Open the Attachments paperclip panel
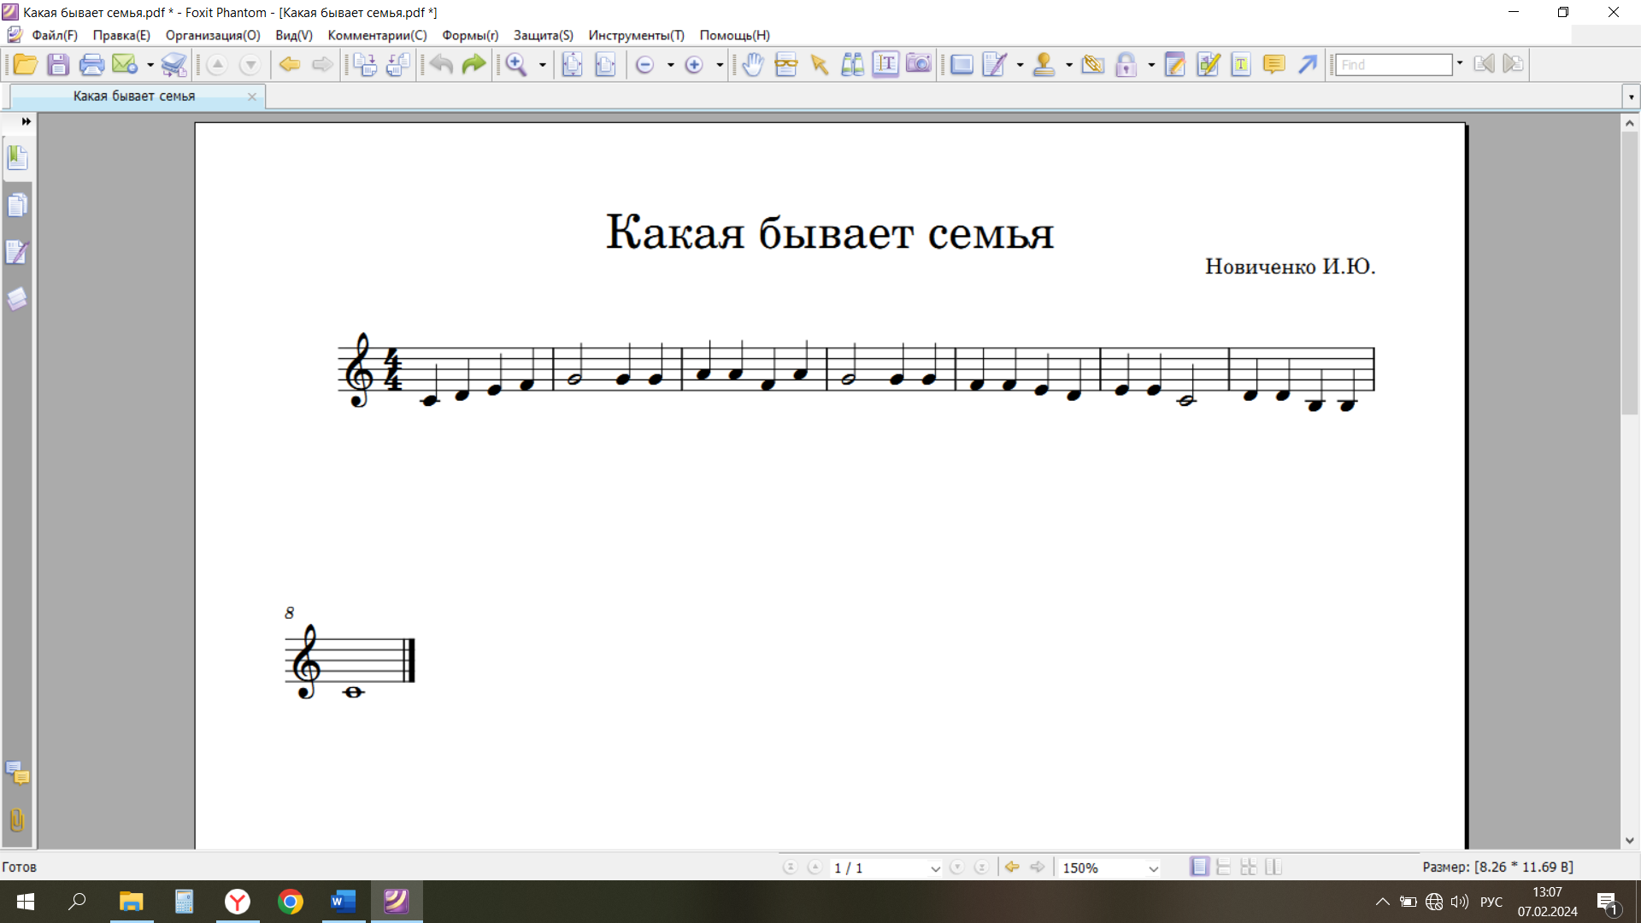 tap(17, 820)
